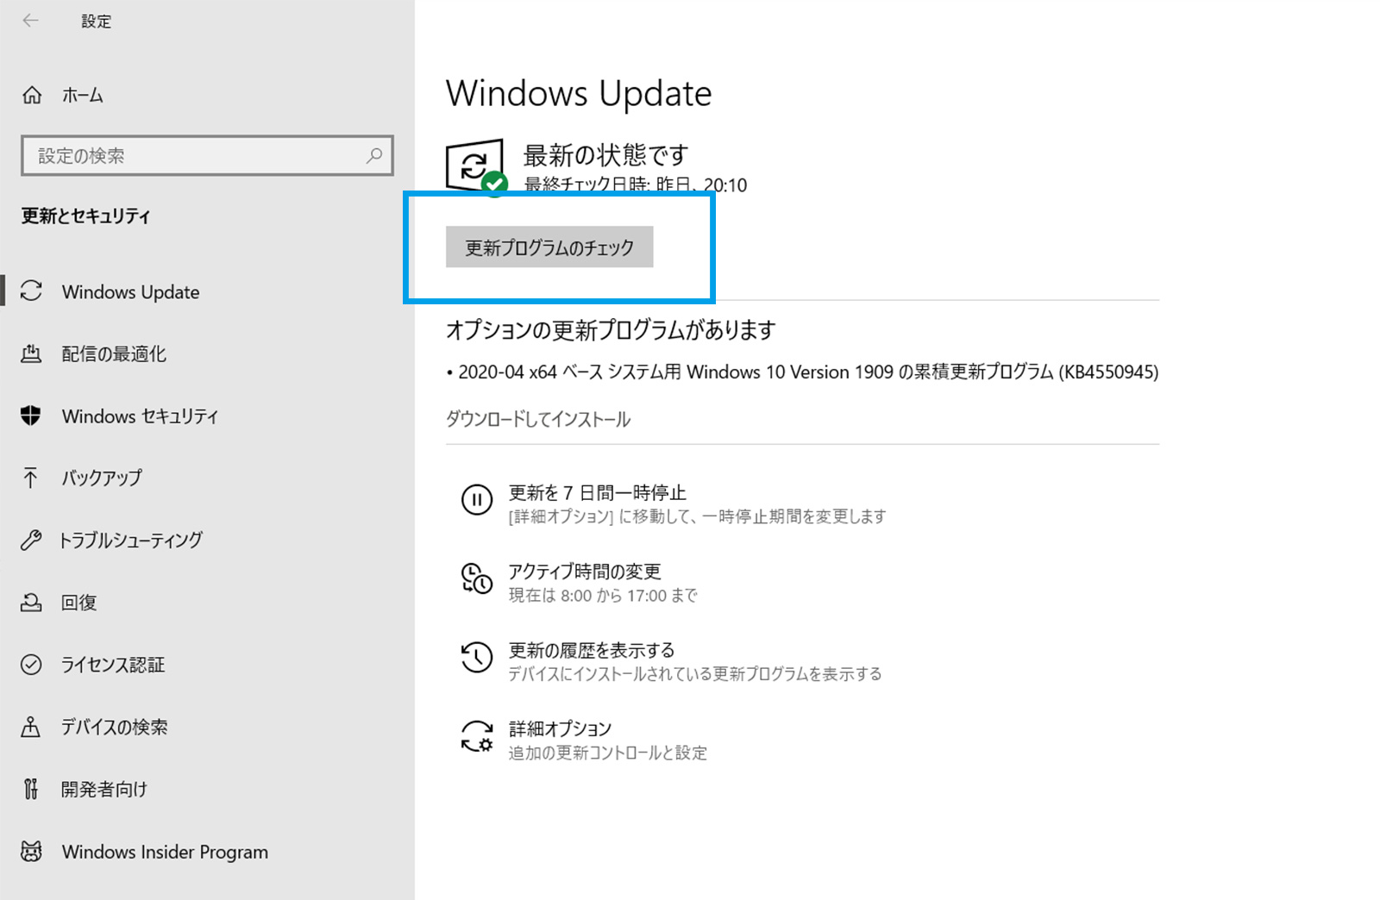
Task: Click the 設定 window title text
Action: pyautogui.click(x=96, y=21)
